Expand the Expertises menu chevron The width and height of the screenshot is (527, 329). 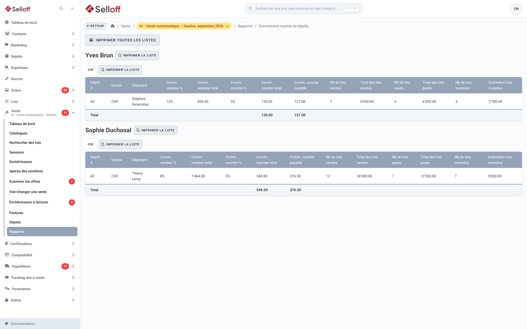(73, 67)
